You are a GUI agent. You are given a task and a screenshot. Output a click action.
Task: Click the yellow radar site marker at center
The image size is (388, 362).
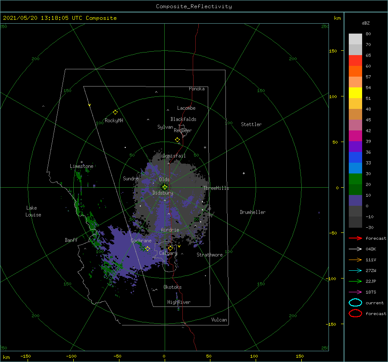click(165, 187)
